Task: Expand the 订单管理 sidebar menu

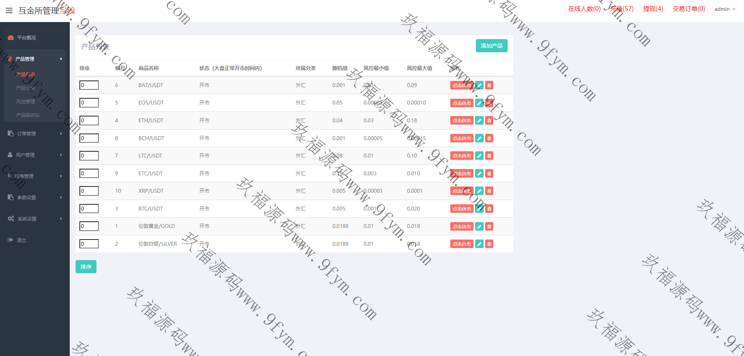Action: (x=34, y=133)
